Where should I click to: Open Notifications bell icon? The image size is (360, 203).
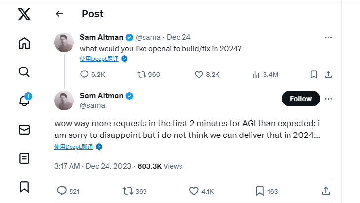tap(24, 101)
